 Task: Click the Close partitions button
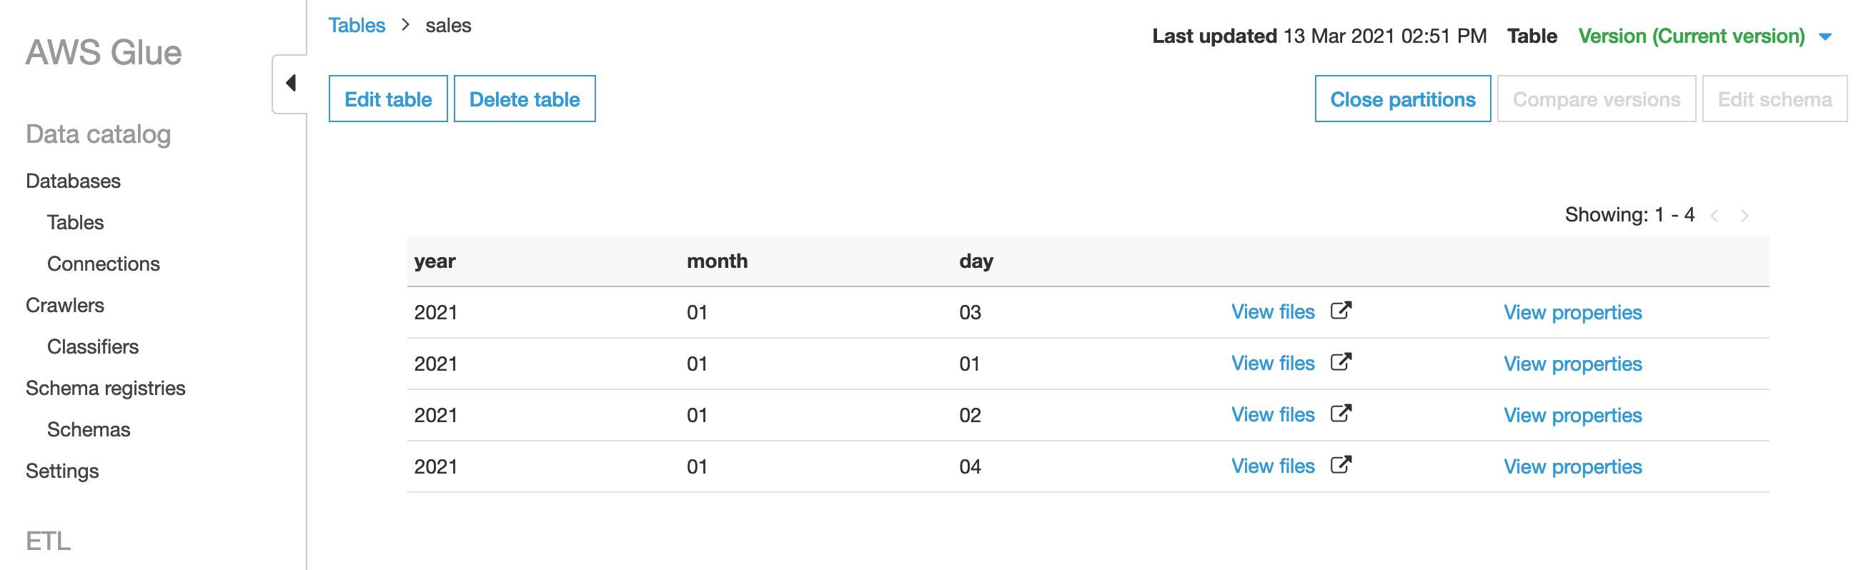(x=1402, y=99)
